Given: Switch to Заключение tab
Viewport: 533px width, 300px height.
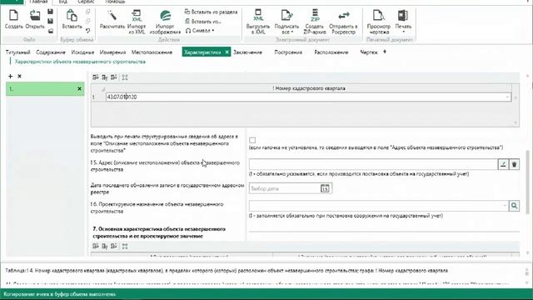Looking at the screenshot, I should tap(247, 52).
